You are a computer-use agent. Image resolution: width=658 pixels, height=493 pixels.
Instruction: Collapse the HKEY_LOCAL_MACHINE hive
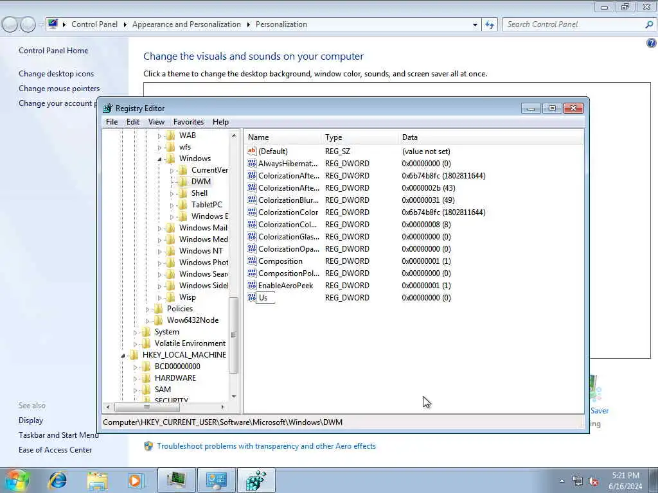pyautogui.click(x=123, y=356)
